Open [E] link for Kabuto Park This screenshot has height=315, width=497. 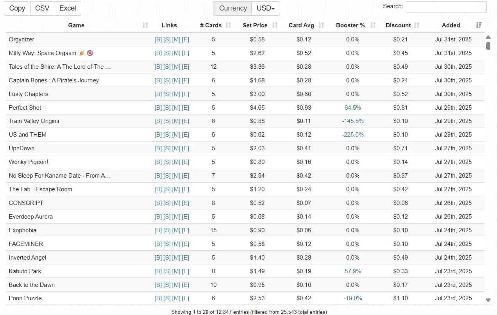[186, 271]
